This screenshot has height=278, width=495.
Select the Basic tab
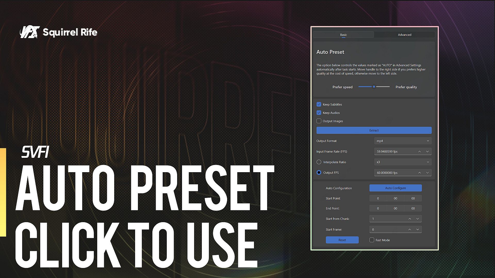point(343,35)
